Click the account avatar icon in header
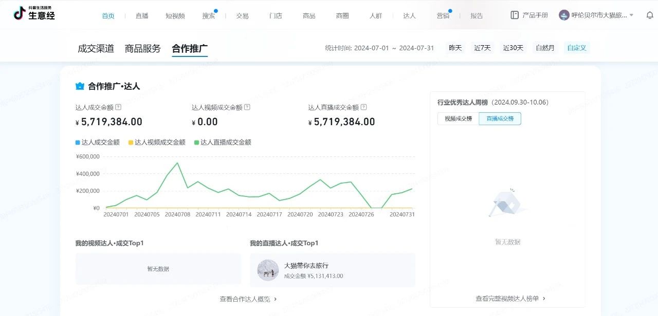The width and height of the screenshot is (658, 316). pyautogui.click(x=564, y=15)
